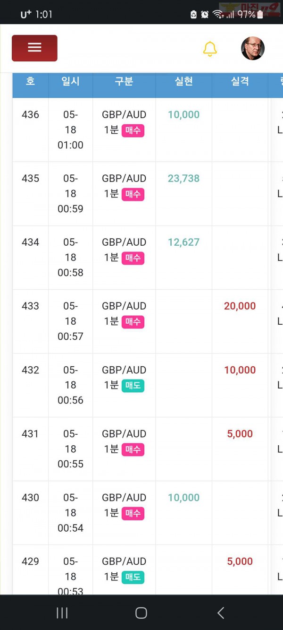Tap the battery status indicator
Viewport: 283px width, 630px height.
[260, 14]
